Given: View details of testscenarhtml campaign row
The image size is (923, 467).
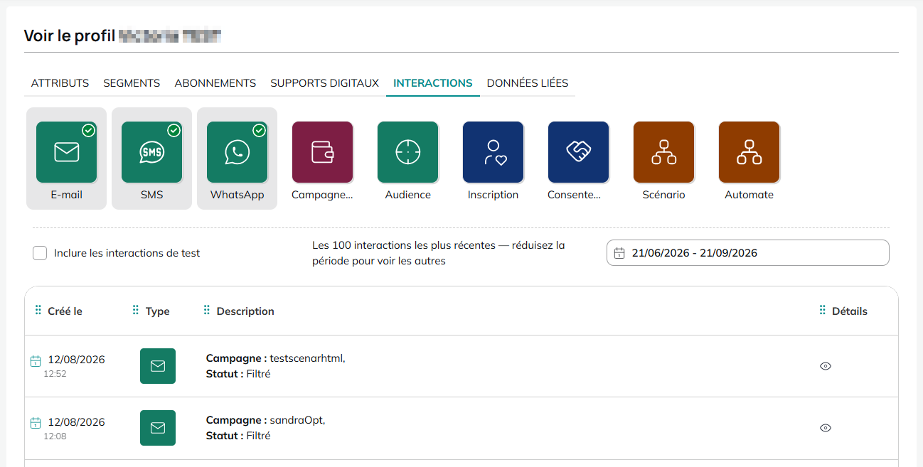Looking at the screenshot, I should pyautogui.click(x=826, y=366).
